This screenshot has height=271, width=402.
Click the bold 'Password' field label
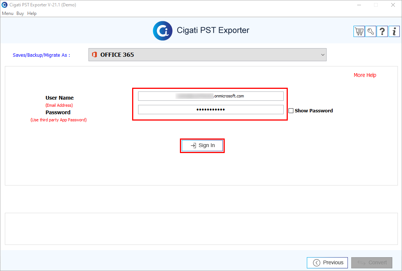pos(58,112)
